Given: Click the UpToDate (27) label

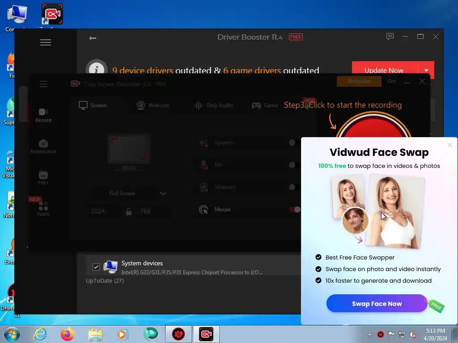Looking at the screenshot, I should coord(105,280).
